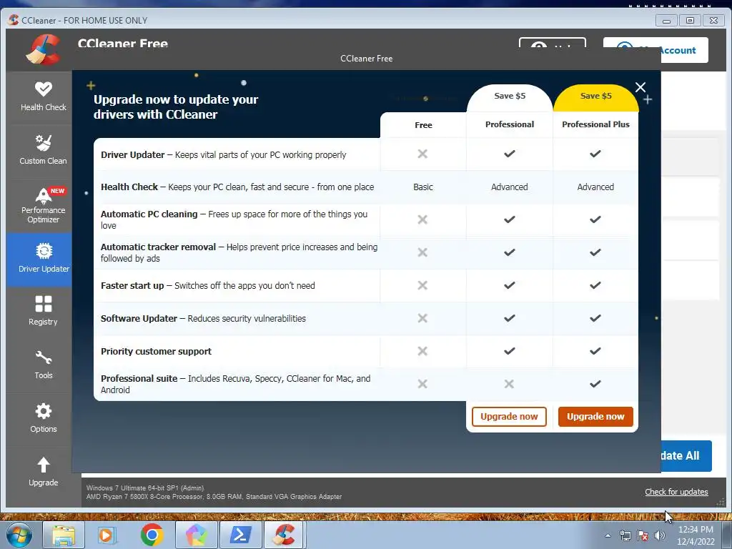This screenshot has width=732, height=549.
Task: Open File Explorer from the taskbar
Action: tap(64, 535)
